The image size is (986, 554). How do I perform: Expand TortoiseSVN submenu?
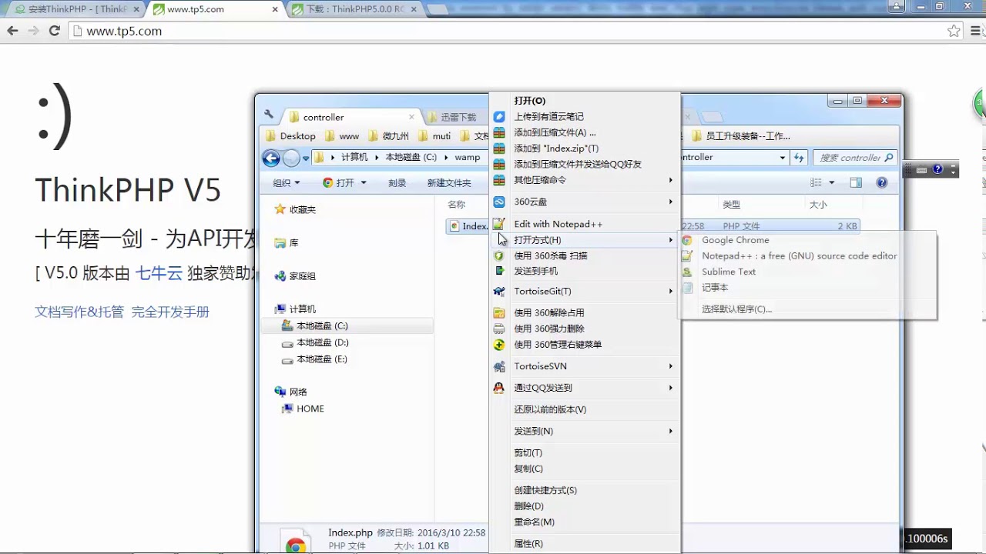(584, 366)
